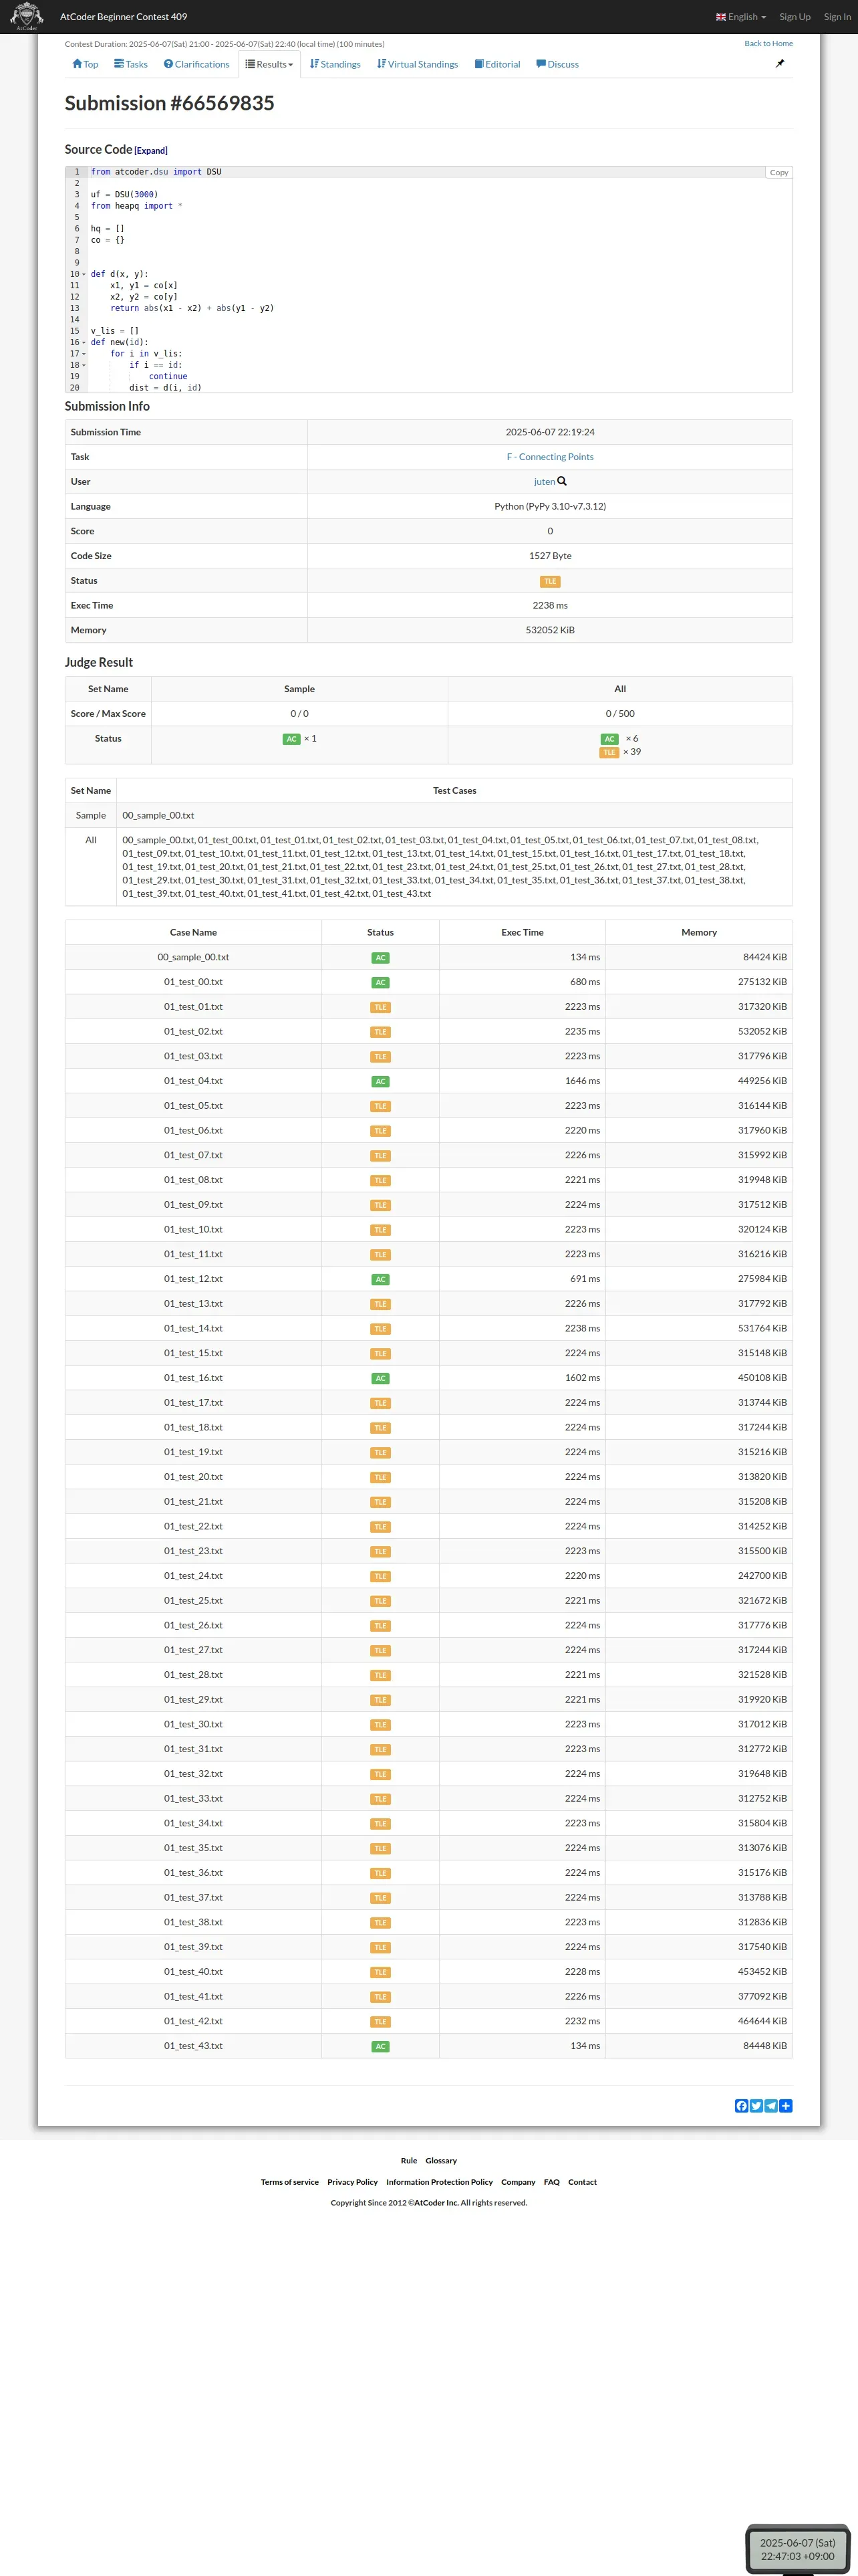Screen dimensions: 858x2576
Task: Click the Exec Time column header
Action: (x=523, y=933)
